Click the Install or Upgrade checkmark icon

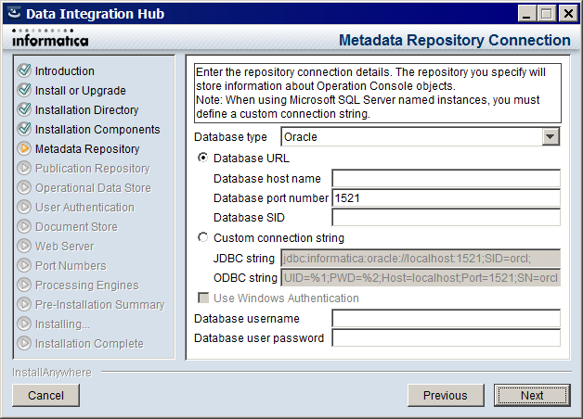coord(24,90)
